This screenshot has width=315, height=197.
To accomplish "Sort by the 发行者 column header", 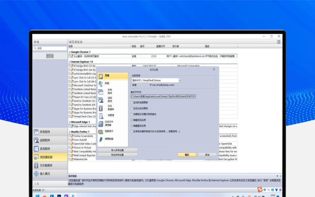I will [x=188, y=46].
